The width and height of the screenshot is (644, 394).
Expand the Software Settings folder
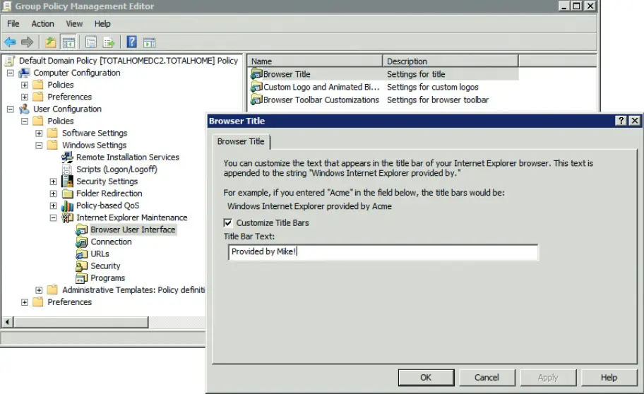tap(40, 133)
